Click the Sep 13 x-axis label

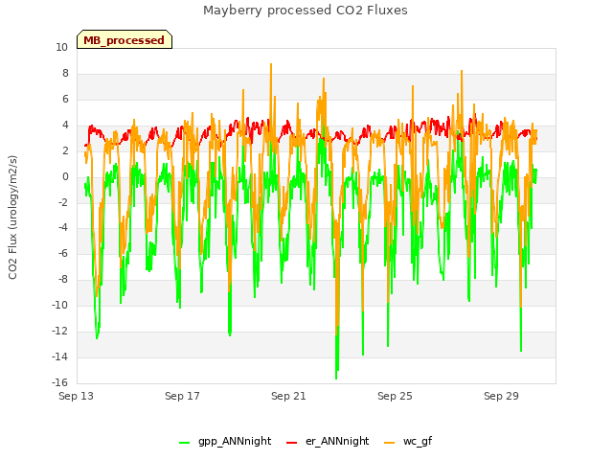(x=76, y=396)
